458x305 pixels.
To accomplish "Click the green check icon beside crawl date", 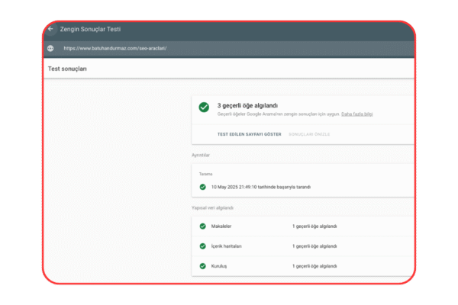I will tap(203, 187).
